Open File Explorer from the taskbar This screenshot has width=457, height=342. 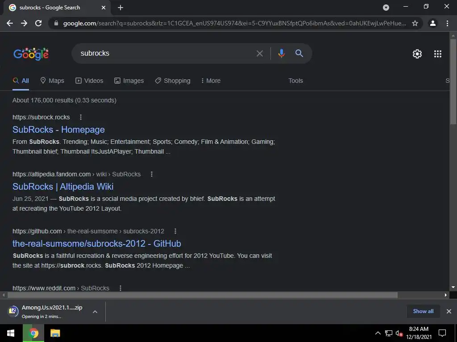pos(55,333)
